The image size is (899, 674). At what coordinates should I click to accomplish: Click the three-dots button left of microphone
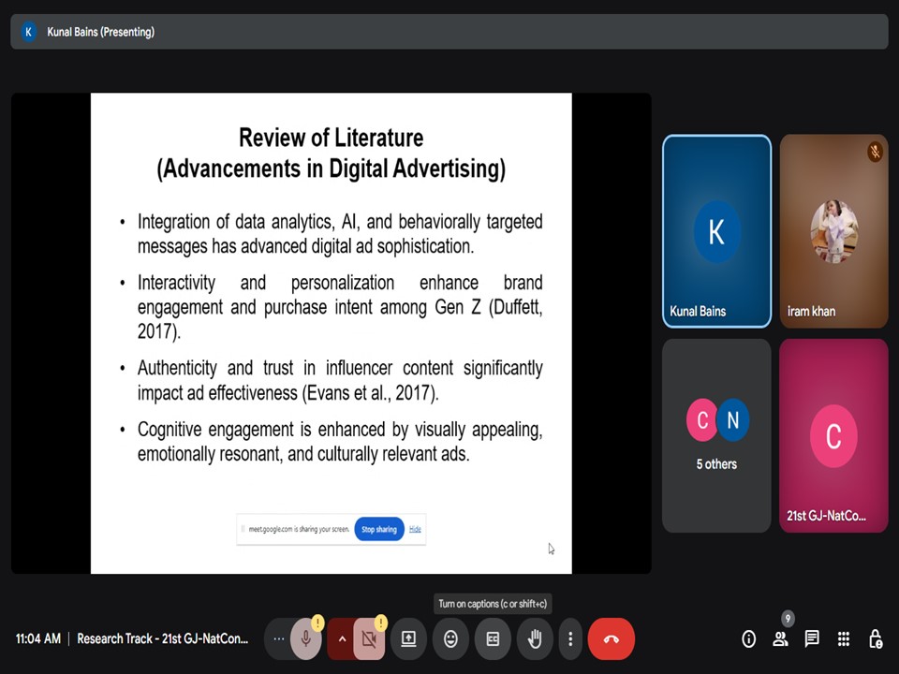point(279,638)
